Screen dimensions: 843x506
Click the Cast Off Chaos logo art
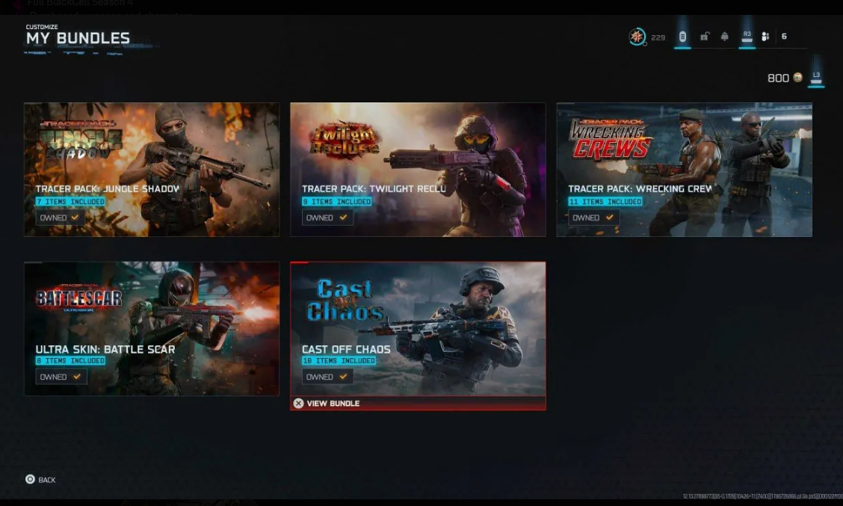[x=345, y=300]
